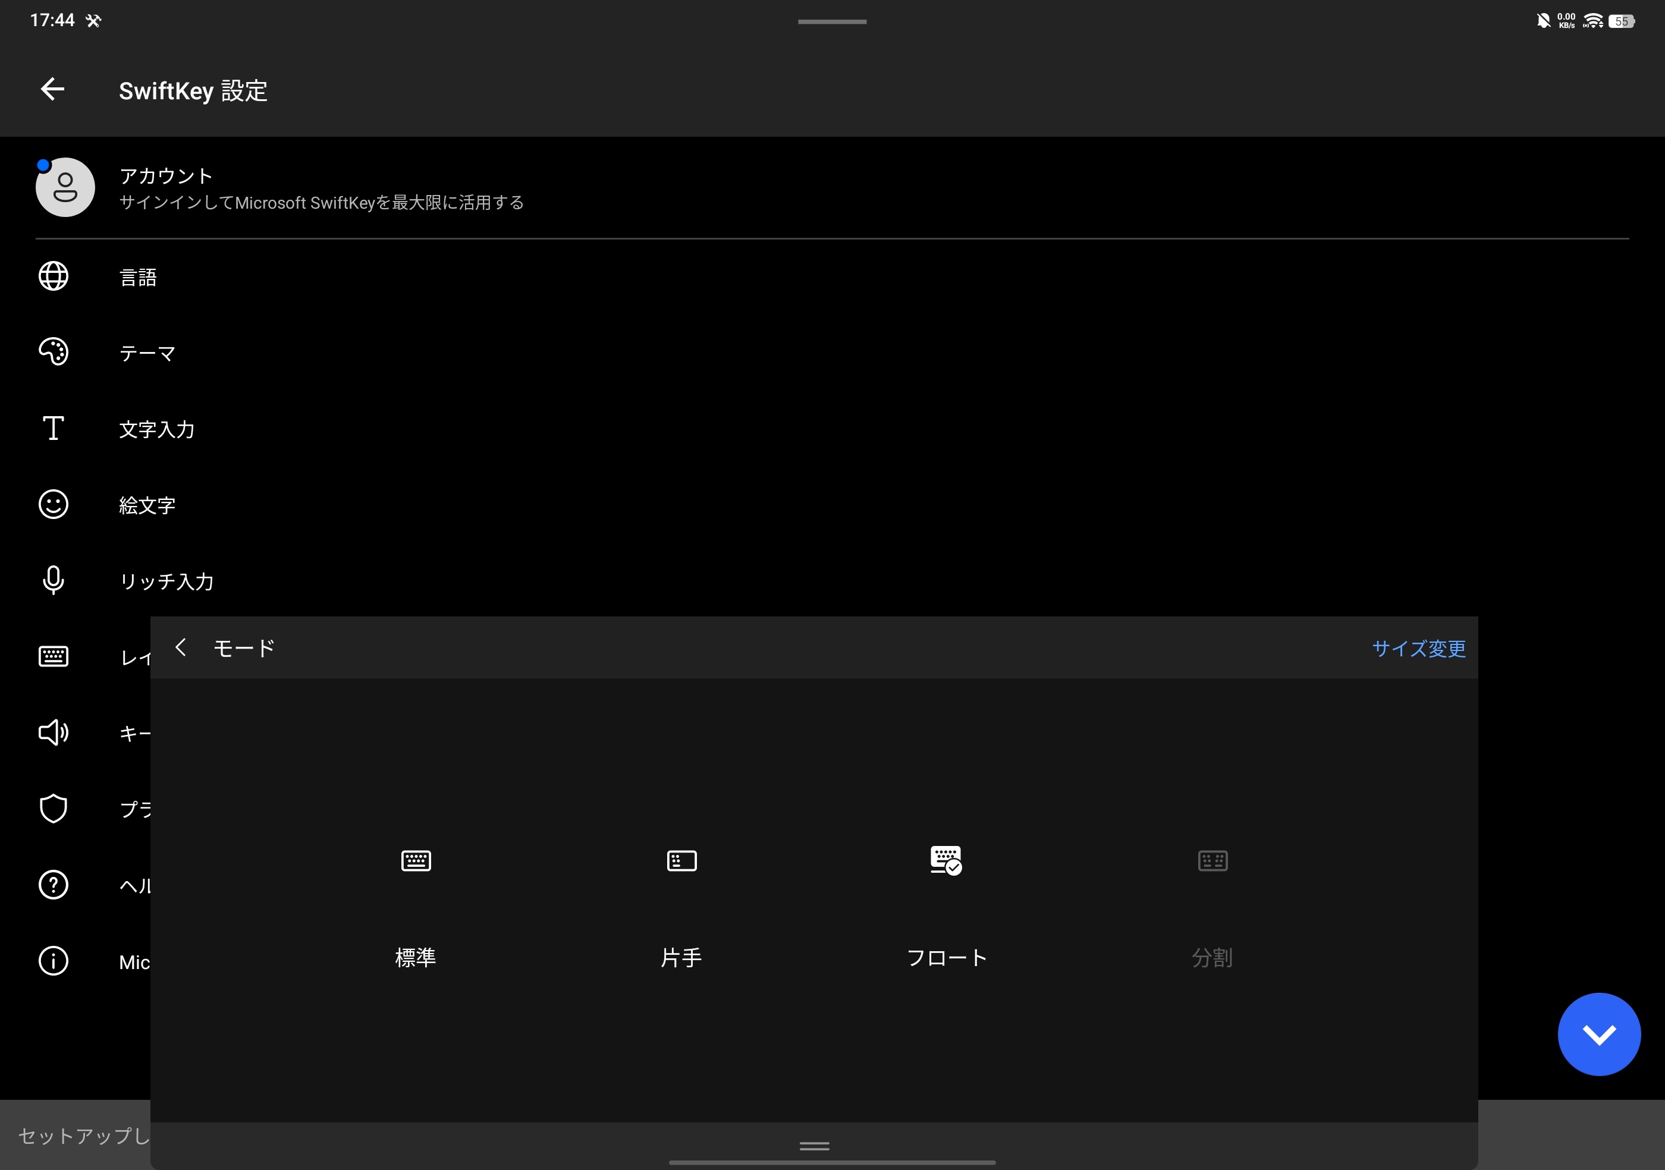This screenshot has width=1665, height=1170.
Task: Tap the tools icon beside the clock
Action: pos(93,21)
